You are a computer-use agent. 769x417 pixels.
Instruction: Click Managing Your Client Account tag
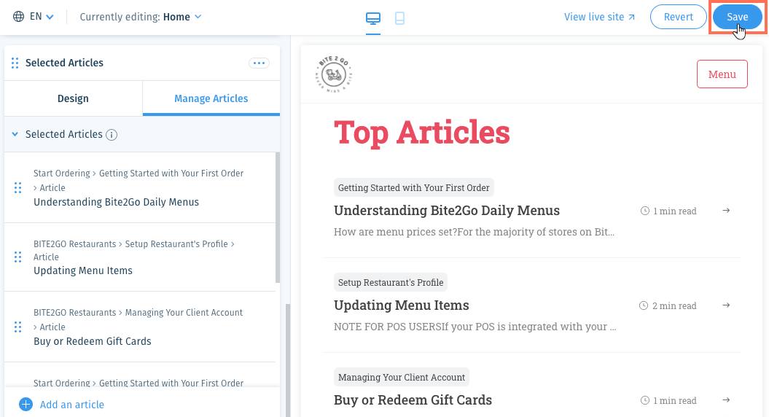pyautogui.click(x=402, y=377)
